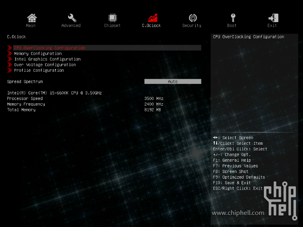Viewport: 303px width, 227px height.
Task: Click the F7: Previous Values line
Action: point(235,166)
